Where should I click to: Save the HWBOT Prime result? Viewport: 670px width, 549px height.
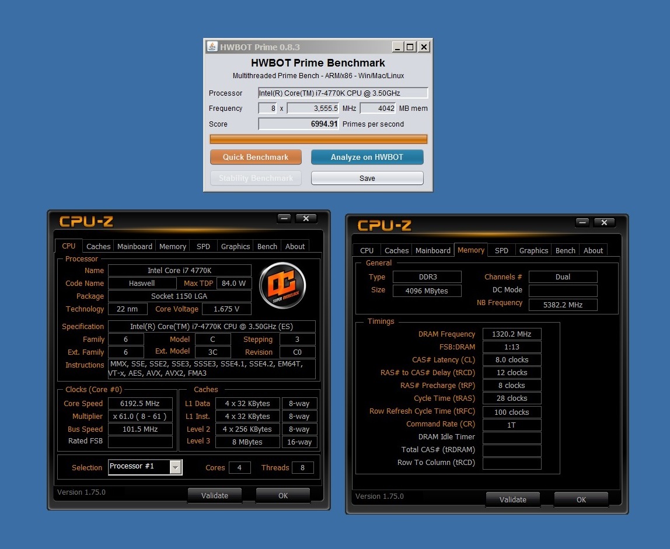coord(367,178)
